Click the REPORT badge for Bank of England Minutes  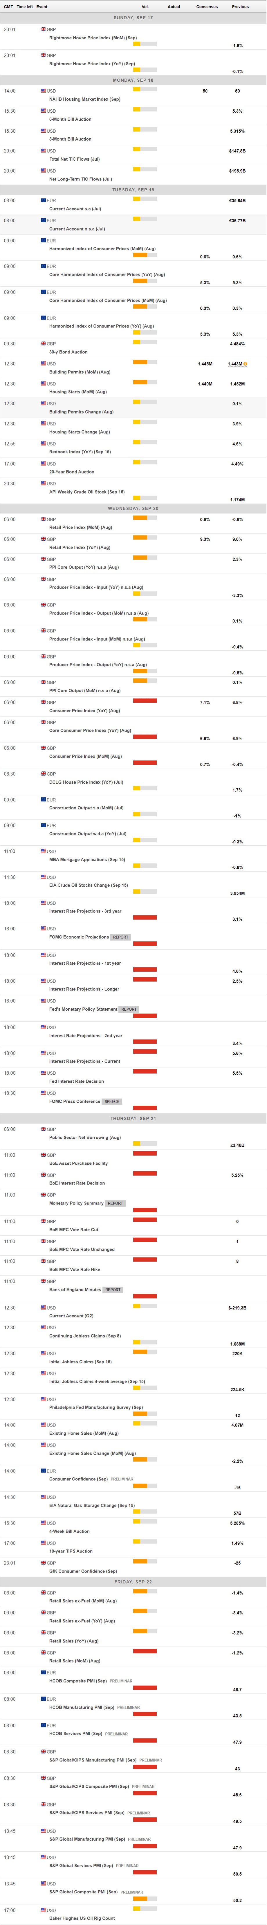coord(113,1290)
